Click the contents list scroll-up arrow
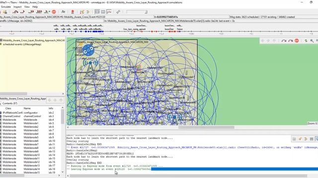The width and height of the screenshot is (318, 178). tap(63, 108)
